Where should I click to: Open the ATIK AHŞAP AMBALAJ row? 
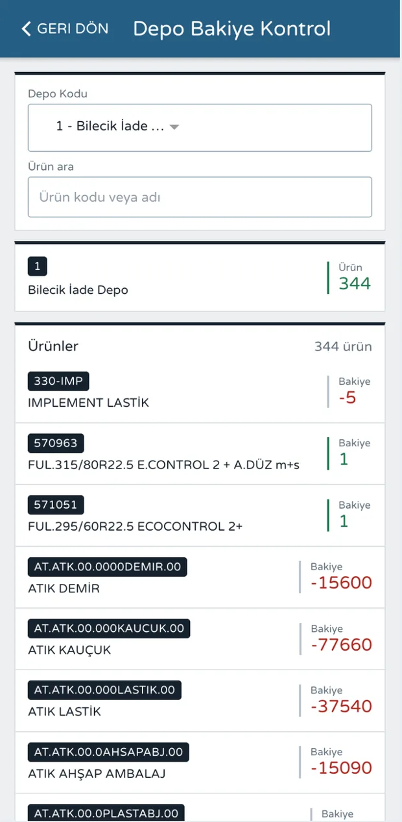[x=200, y=763]
